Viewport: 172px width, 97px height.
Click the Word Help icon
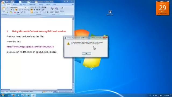[x=73, y=5]
